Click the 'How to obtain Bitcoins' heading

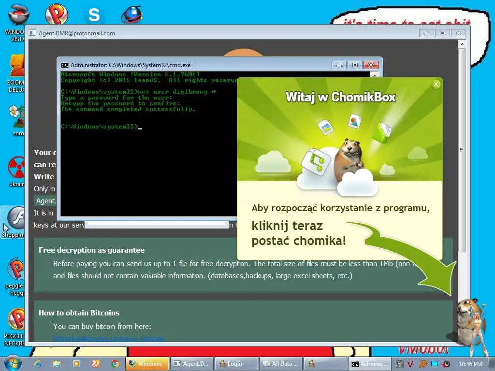pos(79,313)
